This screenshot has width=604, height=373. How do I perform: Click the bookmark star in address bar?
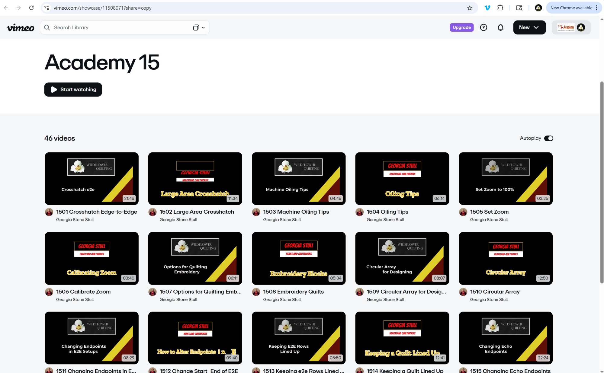(x=470, y=8)
